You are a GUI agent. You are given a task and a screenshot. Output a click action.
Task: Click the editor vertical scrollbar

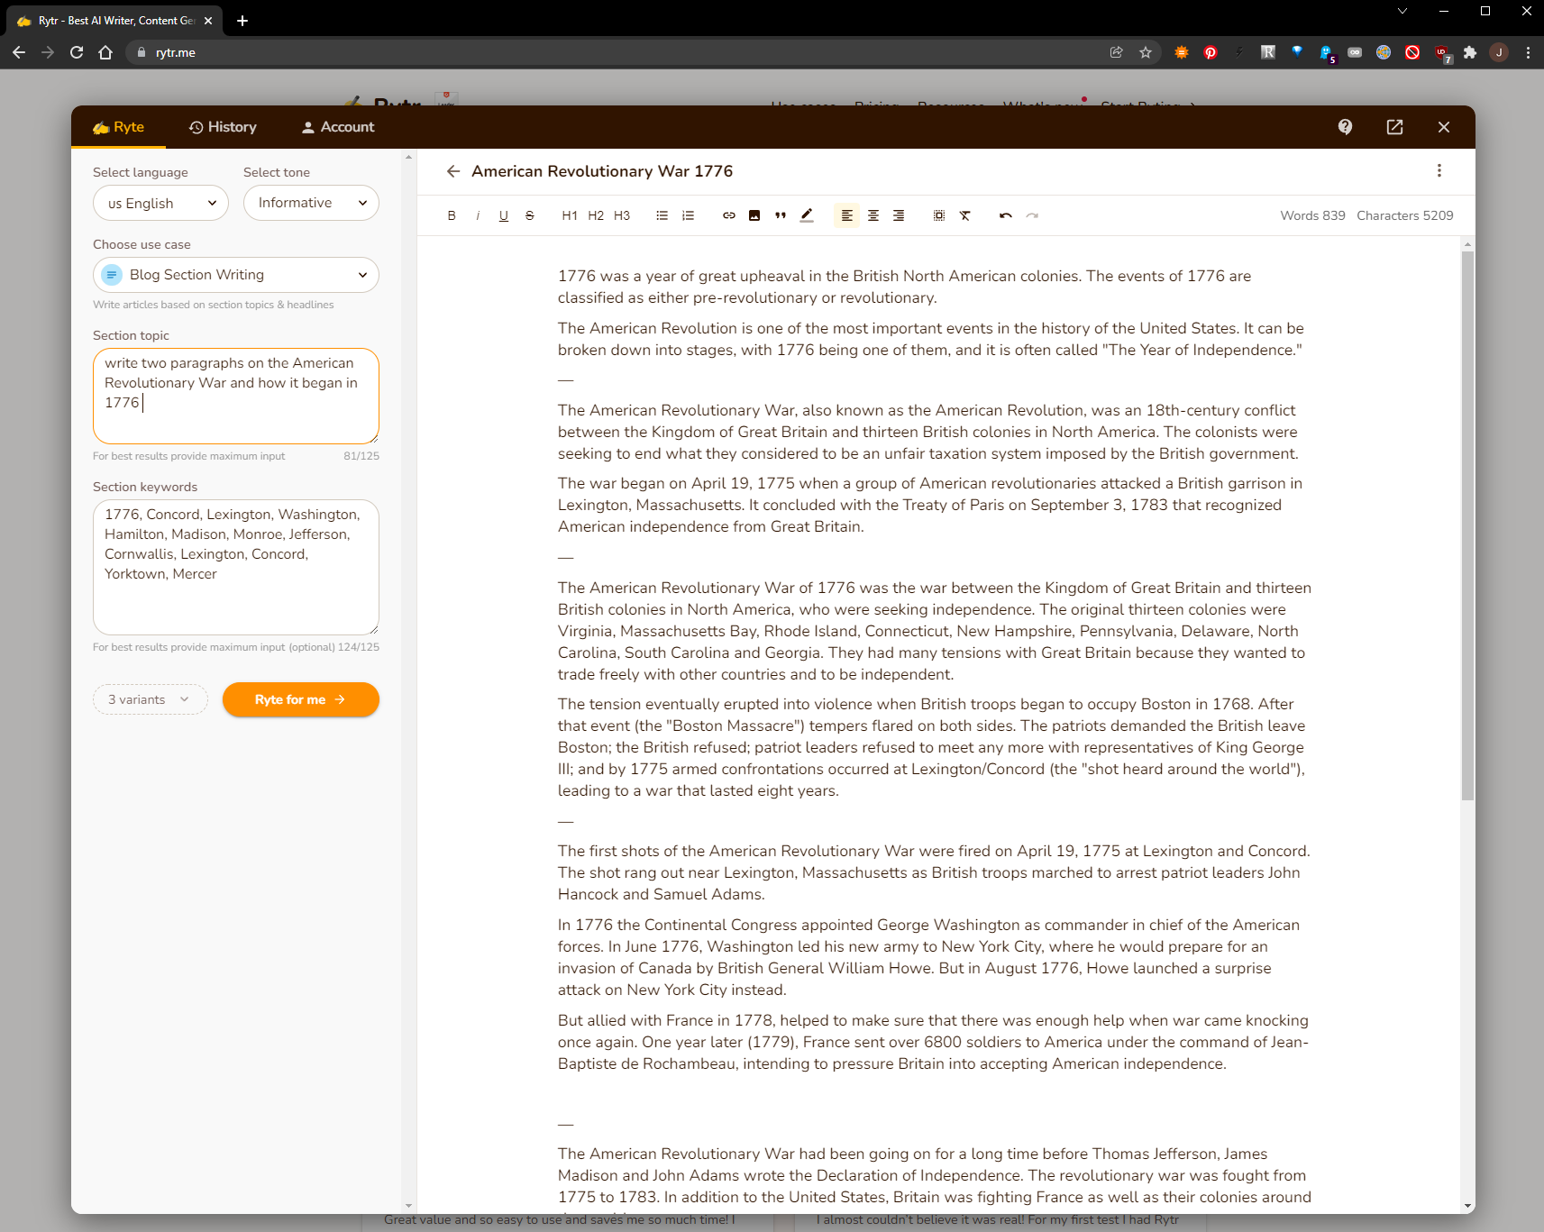tap(1467, 526)
